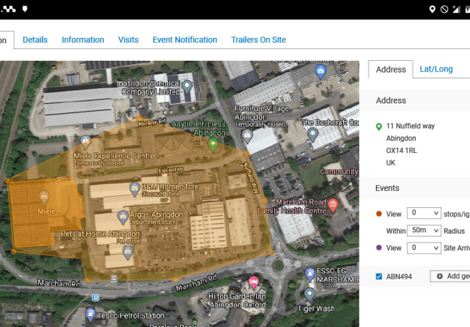
Task: Click the location icon in status bar
Action: (432, 9)
